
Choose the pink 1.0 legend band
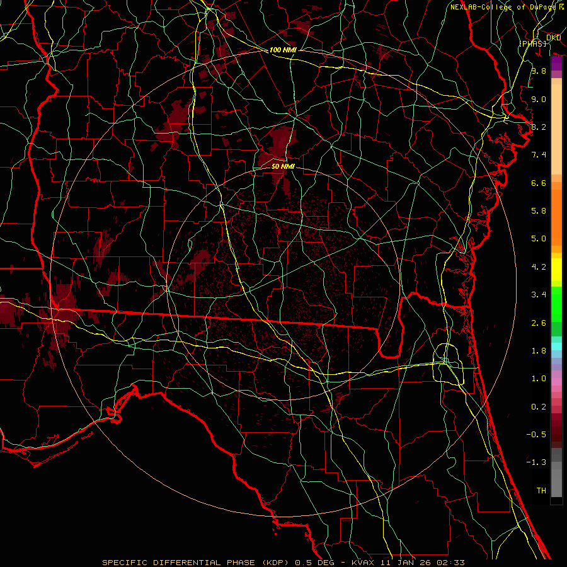(x=556, y=381)
